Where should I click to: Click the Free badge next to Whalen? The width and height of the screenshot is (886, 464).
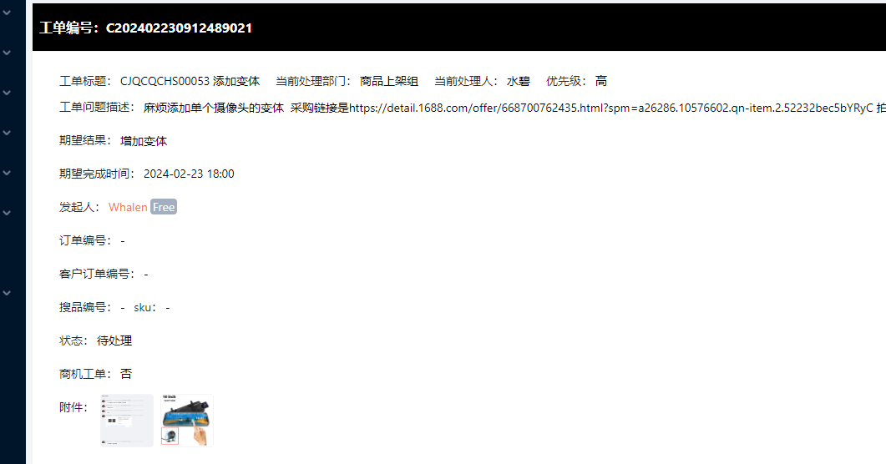(x=164, y=207)
